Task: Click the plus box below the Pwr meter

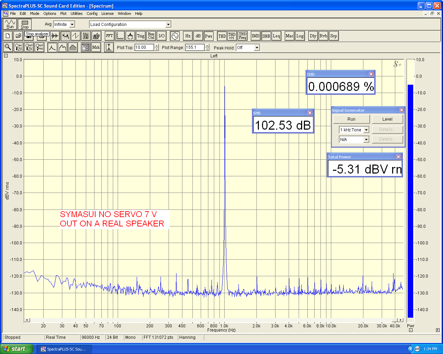Action: [438, 330]
